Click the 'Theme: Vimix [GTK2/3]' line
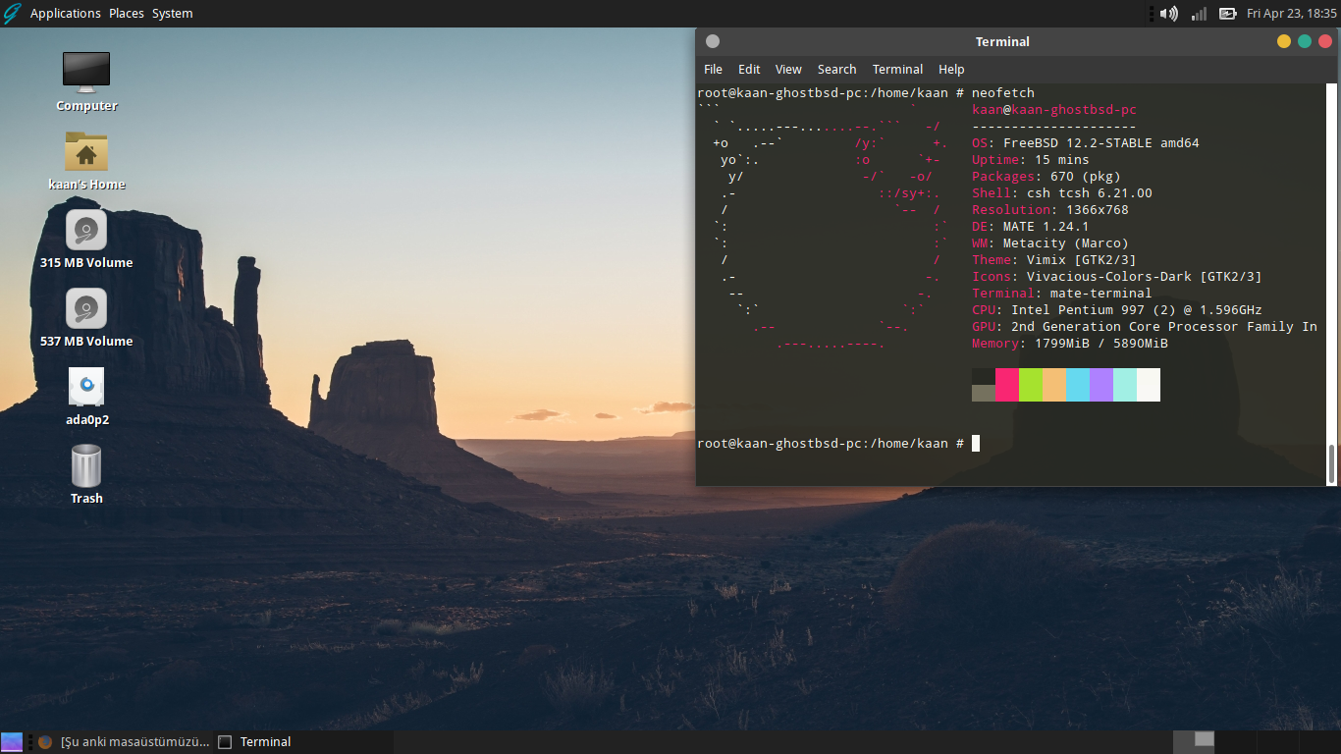Screen dimensions: 1341x754 point(1054,260)
